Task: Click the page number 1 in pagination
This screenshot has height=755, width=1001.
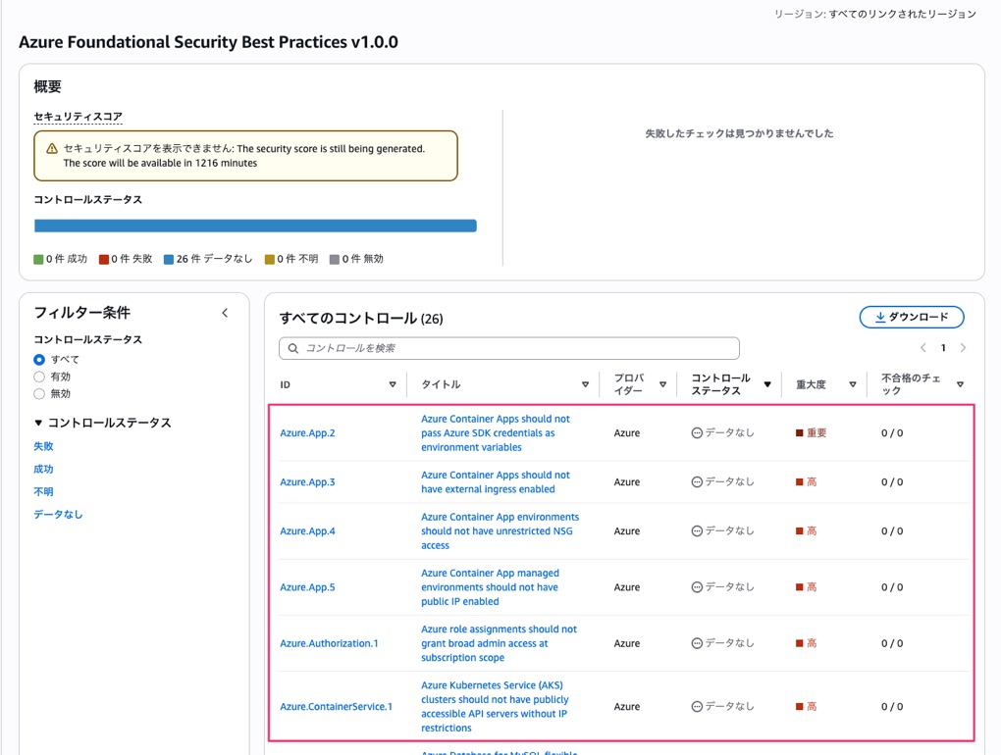Action: click(x=943, y=348)
